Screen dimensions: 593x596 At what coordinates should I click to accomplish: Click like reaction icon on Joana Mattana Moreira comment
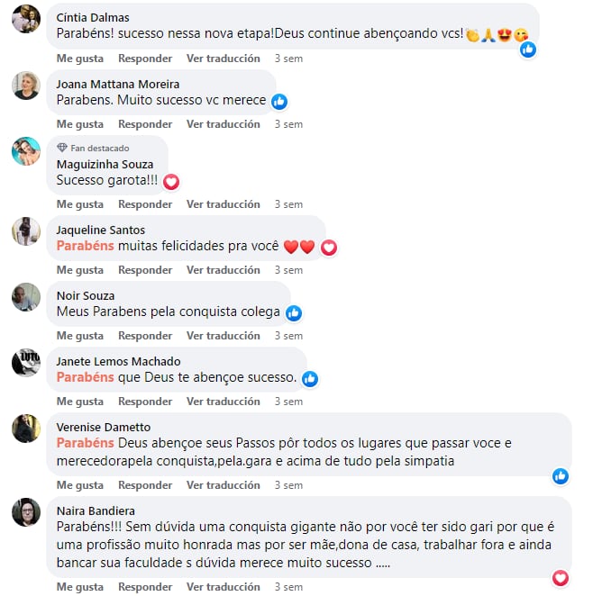point(279,102)
